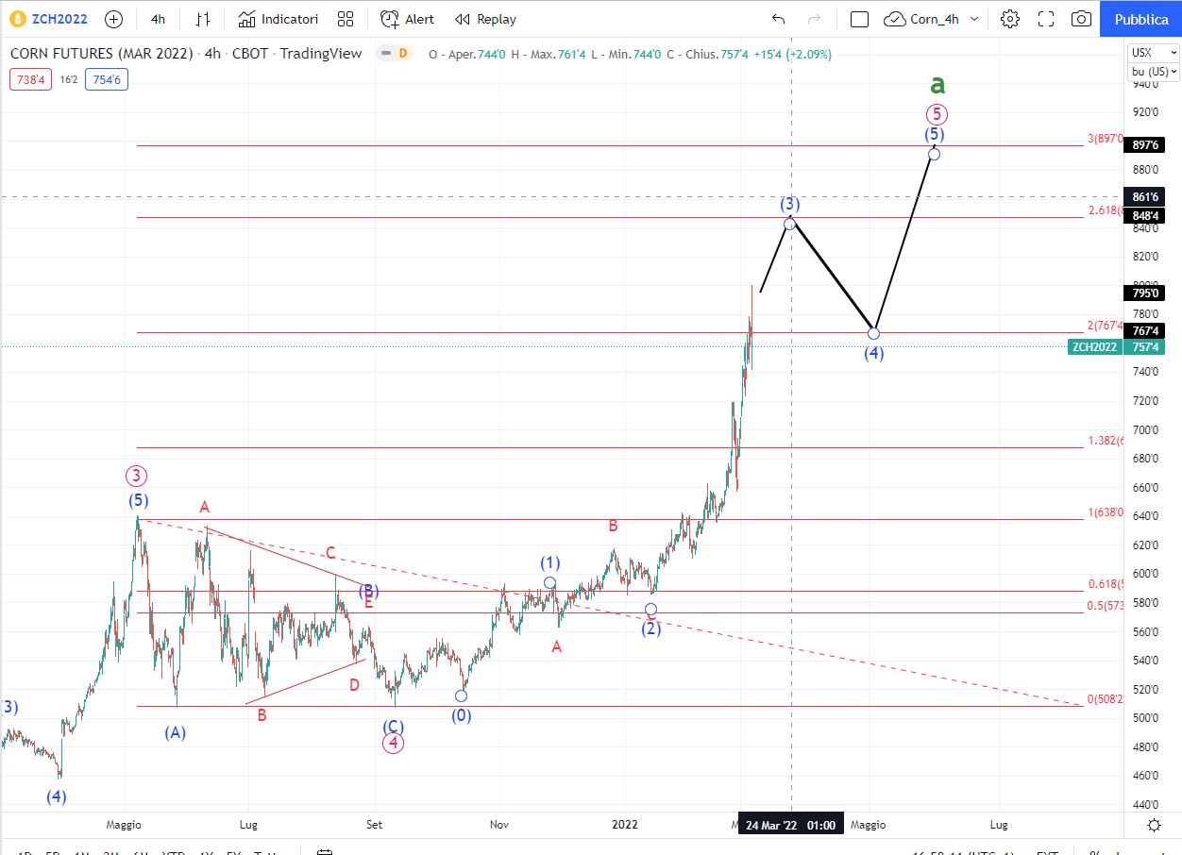
Task: Click the red D triangle wave label
Action: pos(354,685)
